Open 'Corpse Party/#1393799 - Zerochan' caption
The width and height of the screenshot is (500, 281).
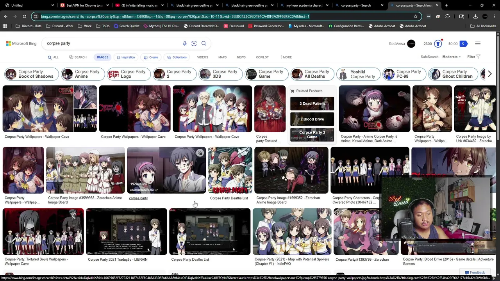(362, 260)
